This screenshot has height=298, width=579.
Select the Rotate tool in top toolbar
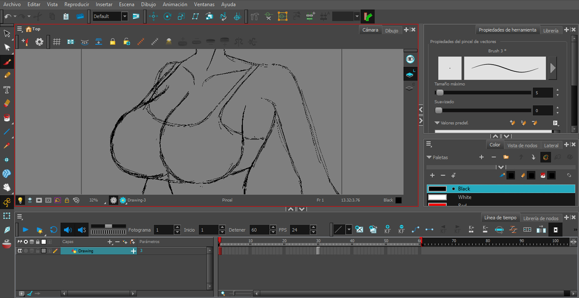[x=167, y=17]
